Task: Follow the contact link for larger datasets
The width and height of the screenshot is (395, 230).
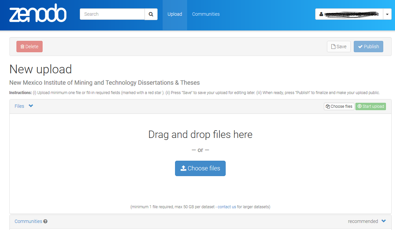Action: pyautogui.click(x=224, y=207)
